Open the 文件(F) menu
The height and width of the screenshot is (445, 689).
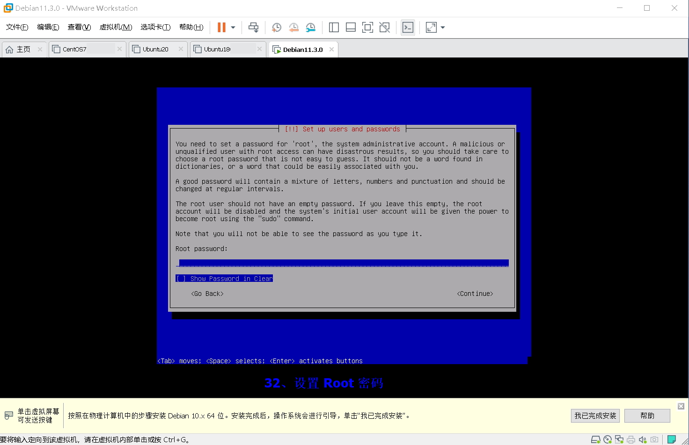pyautogui.click(x=17, y=27)
